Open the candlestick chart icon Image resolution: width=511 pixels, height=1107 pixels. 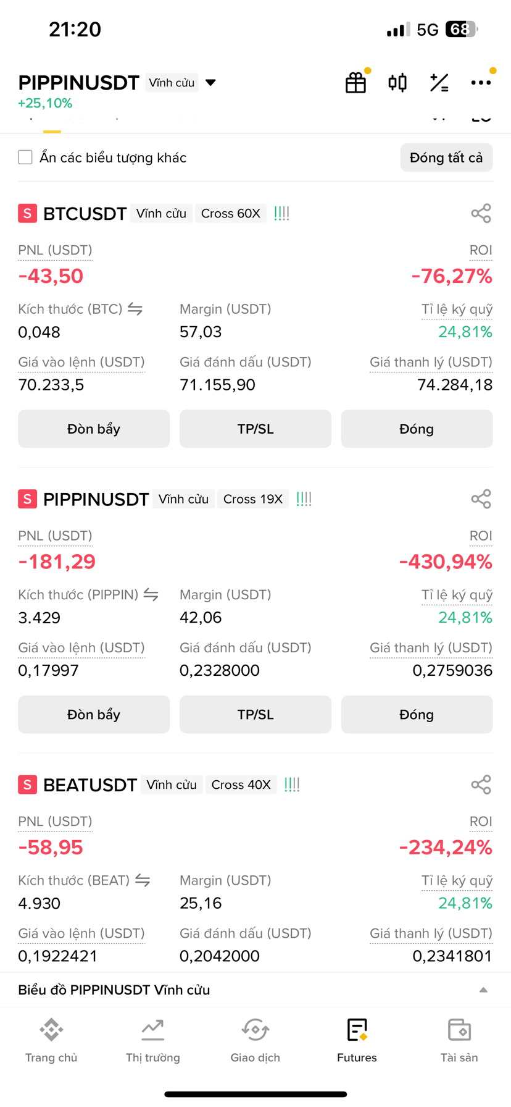tap(397, 82)
